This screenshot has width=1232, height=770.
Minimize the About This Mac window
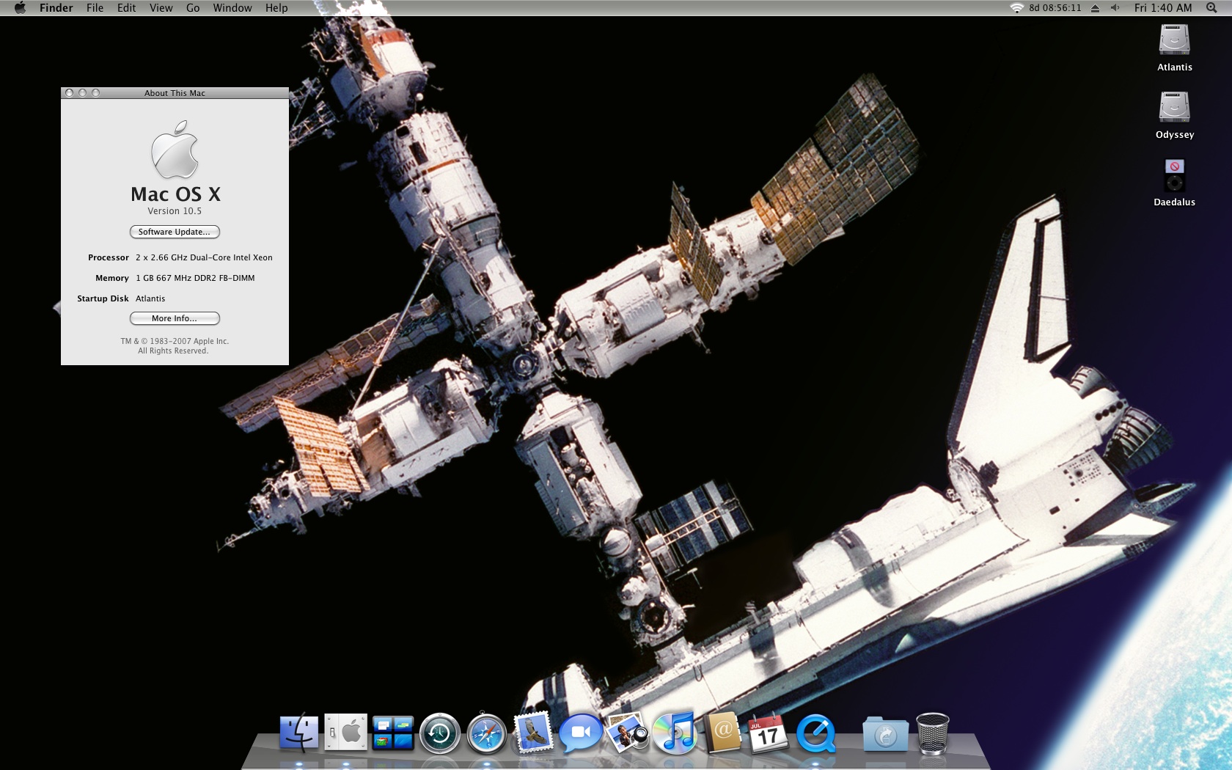tap(83, 93)
